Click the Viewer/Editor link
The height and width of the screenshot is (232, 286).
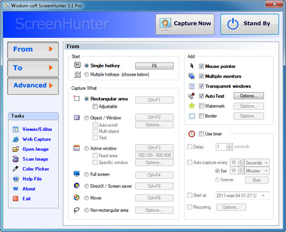click(37, 129)
